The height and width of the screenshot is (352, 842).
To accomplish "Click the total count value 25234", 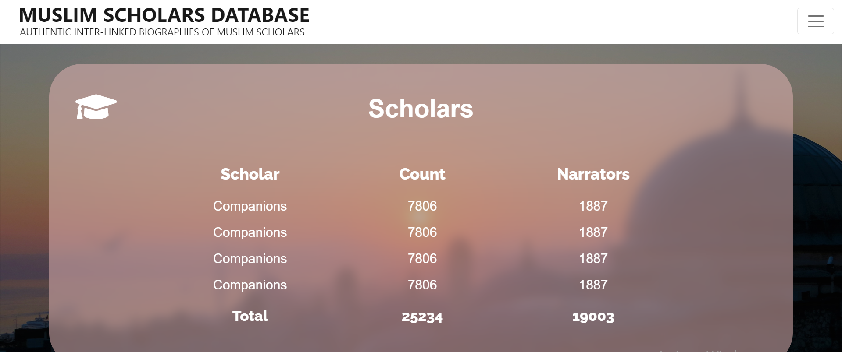I will 422,317.
